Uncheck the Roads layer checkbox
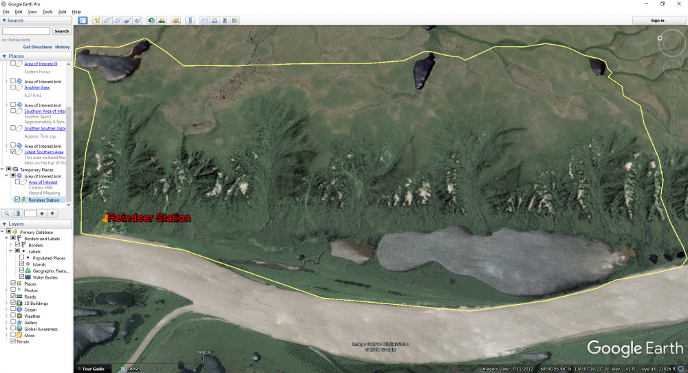Viewport: 688px width, 373px height. click(x=13, y=296)
